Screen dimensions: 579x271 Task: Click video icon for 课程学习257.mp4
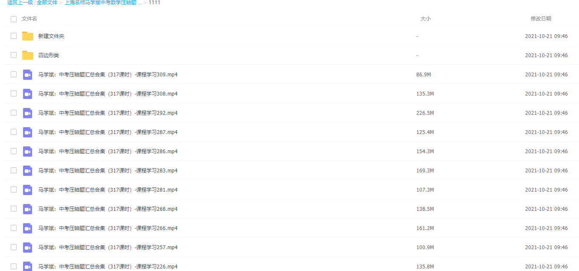(x=28, y=248)
